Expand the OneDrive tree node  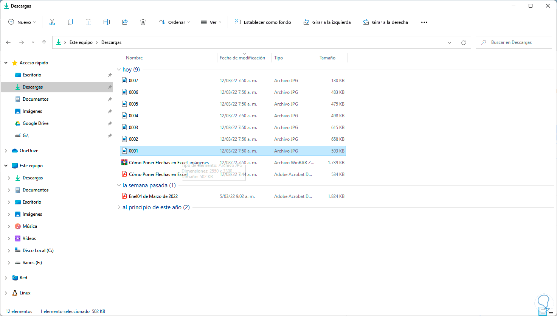pyautogui.click(x=6, y=151)
